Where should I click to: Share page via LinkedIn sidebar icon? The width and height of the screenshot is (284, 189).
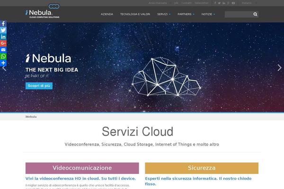click(x=3, y=37)
